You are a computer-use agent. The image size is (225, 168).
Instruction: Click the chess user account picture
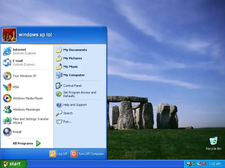(9, 35)
